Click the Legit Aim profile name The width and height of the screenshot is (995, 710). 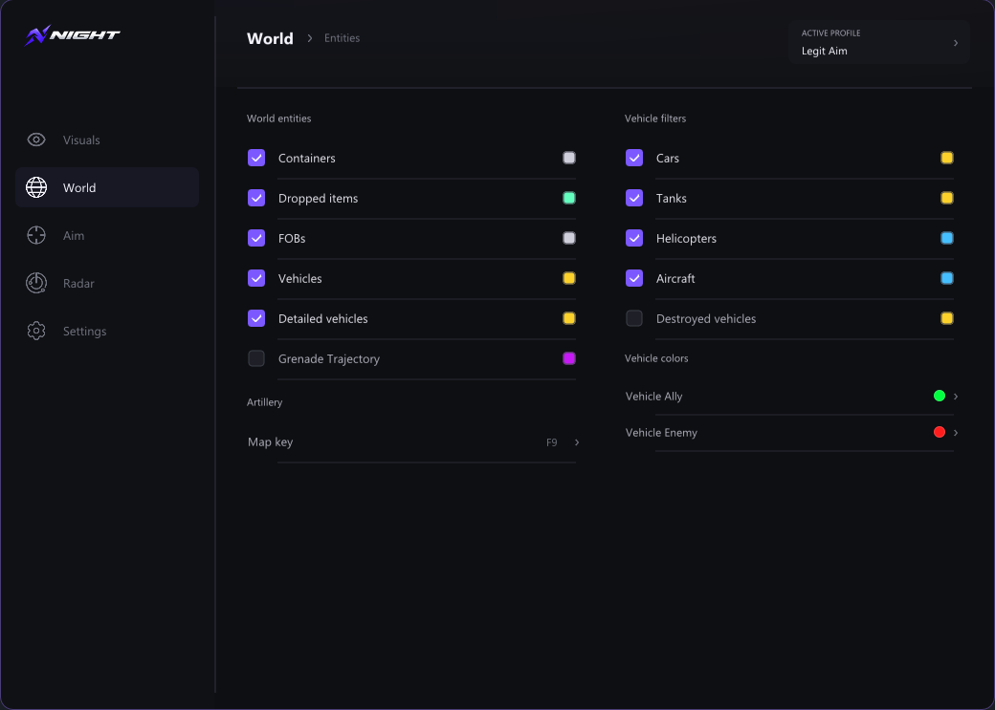[x=825, y=51]
